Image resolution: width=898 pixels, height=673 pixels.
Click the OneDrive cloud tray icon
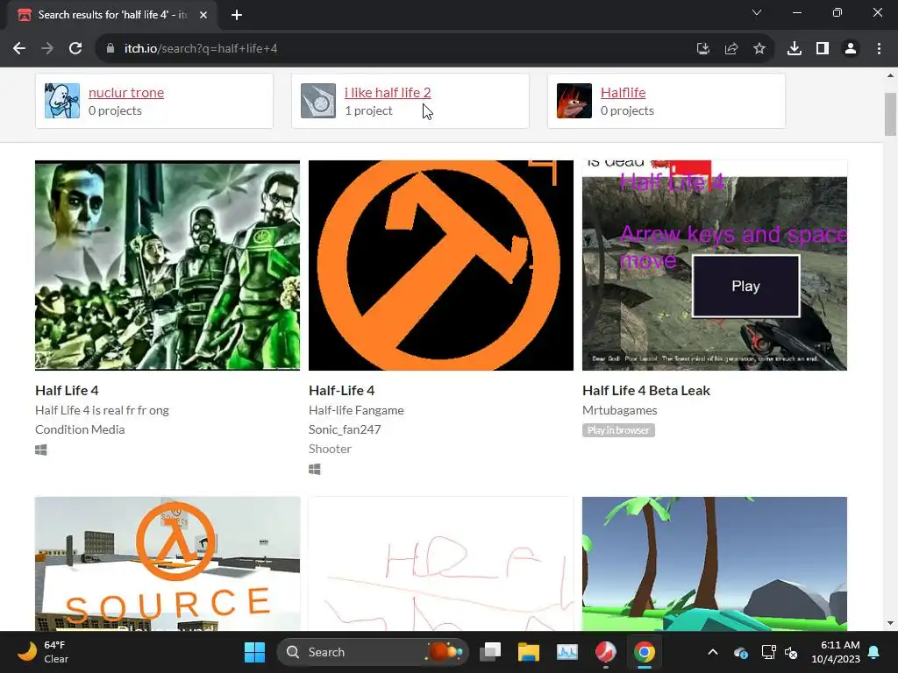click(x=740, y=652)
